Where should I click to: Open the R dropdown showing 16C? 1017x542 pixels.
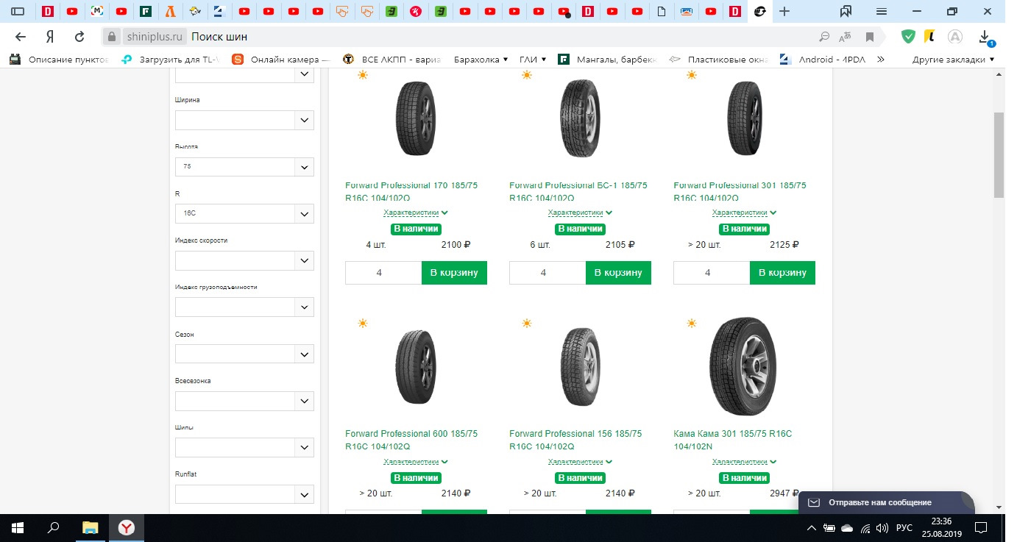pyautogui.click(x=244, y=214)
